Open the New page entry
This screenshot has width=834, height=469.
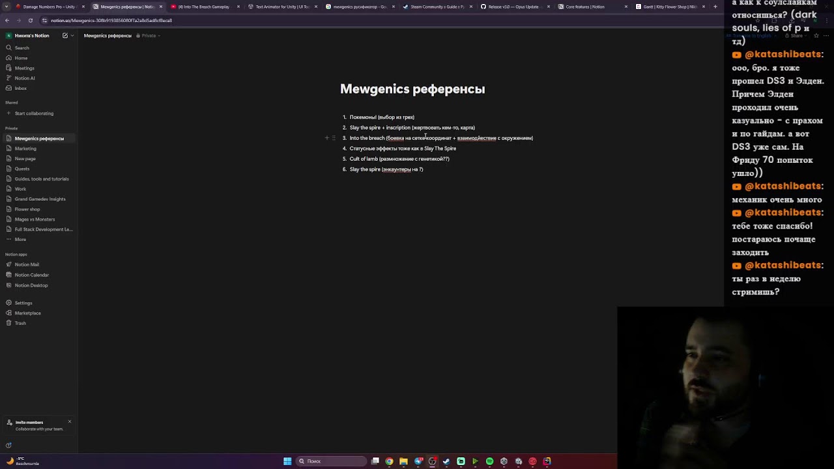click(x=39, y=158)
